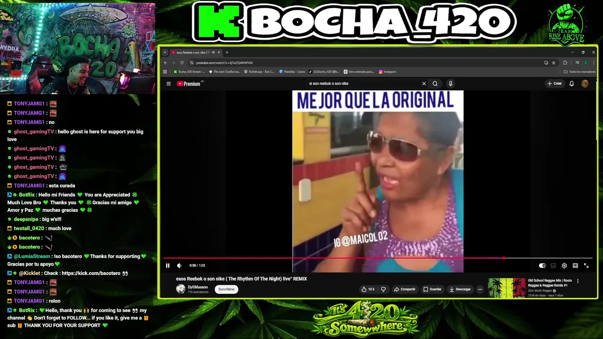
Task: Mute the video volume speaker icon
Action: 179,266
